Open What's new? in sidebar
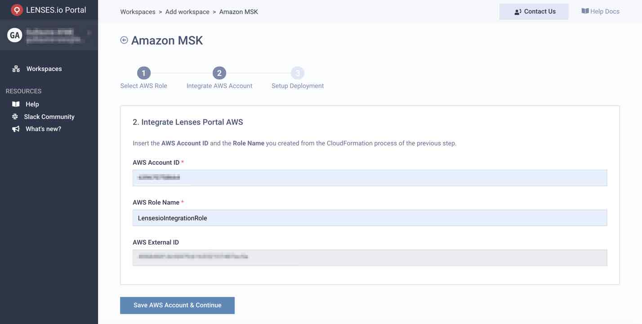 [43, 129]
